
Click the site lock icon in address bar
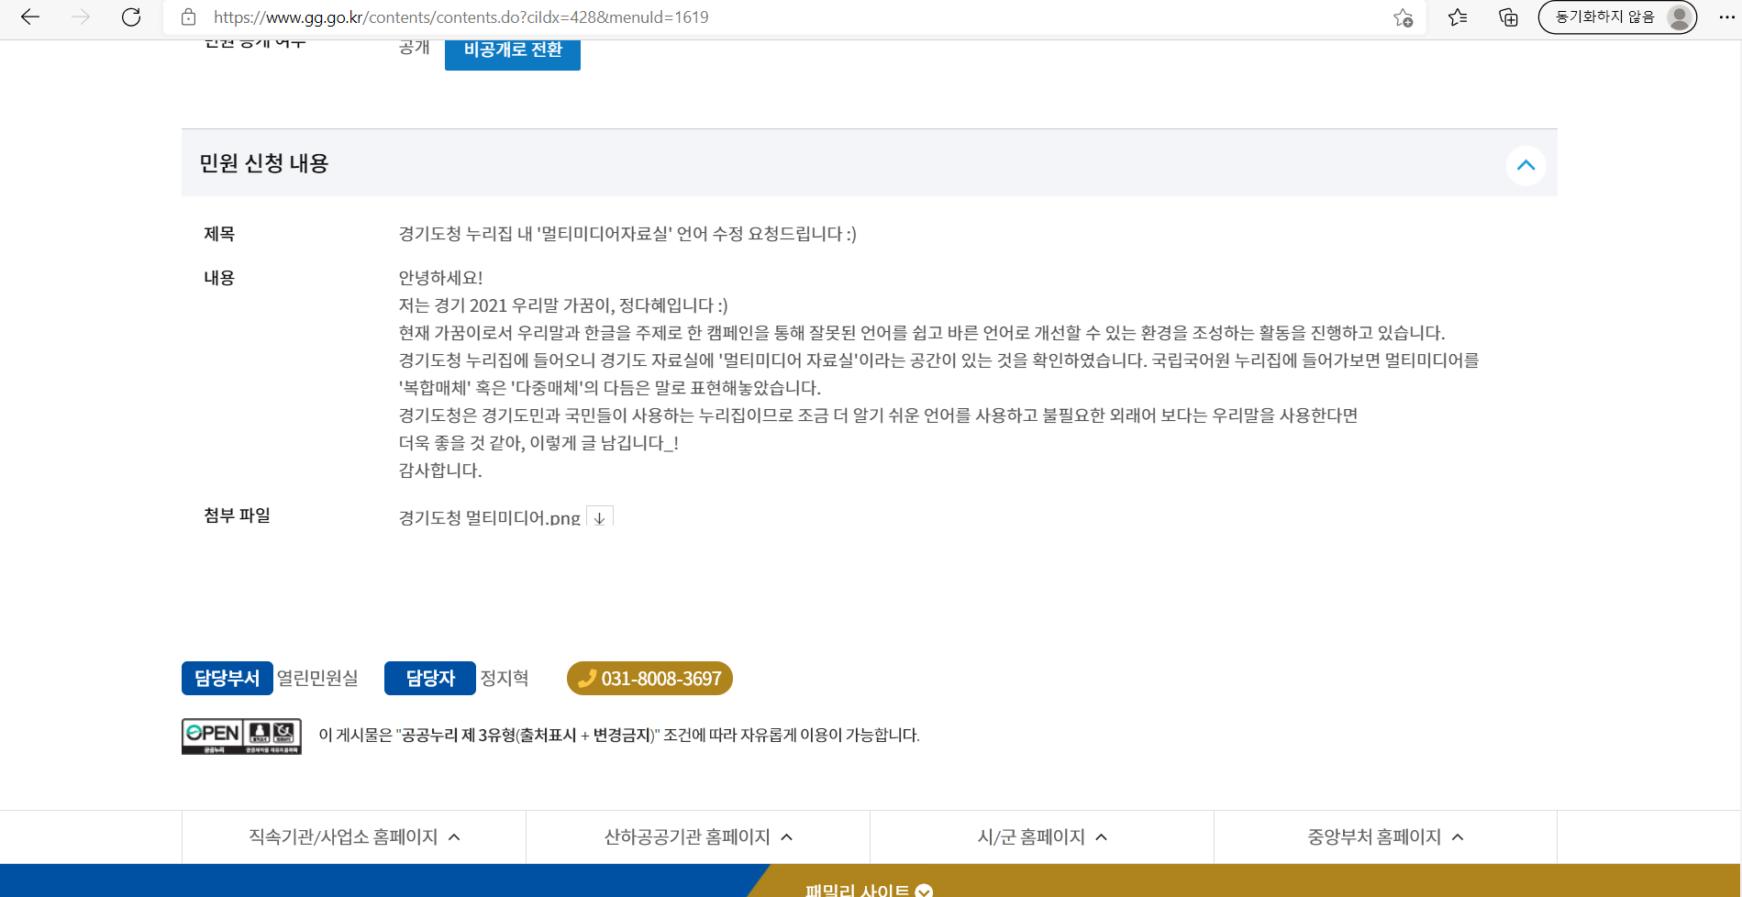coord(188,17)
